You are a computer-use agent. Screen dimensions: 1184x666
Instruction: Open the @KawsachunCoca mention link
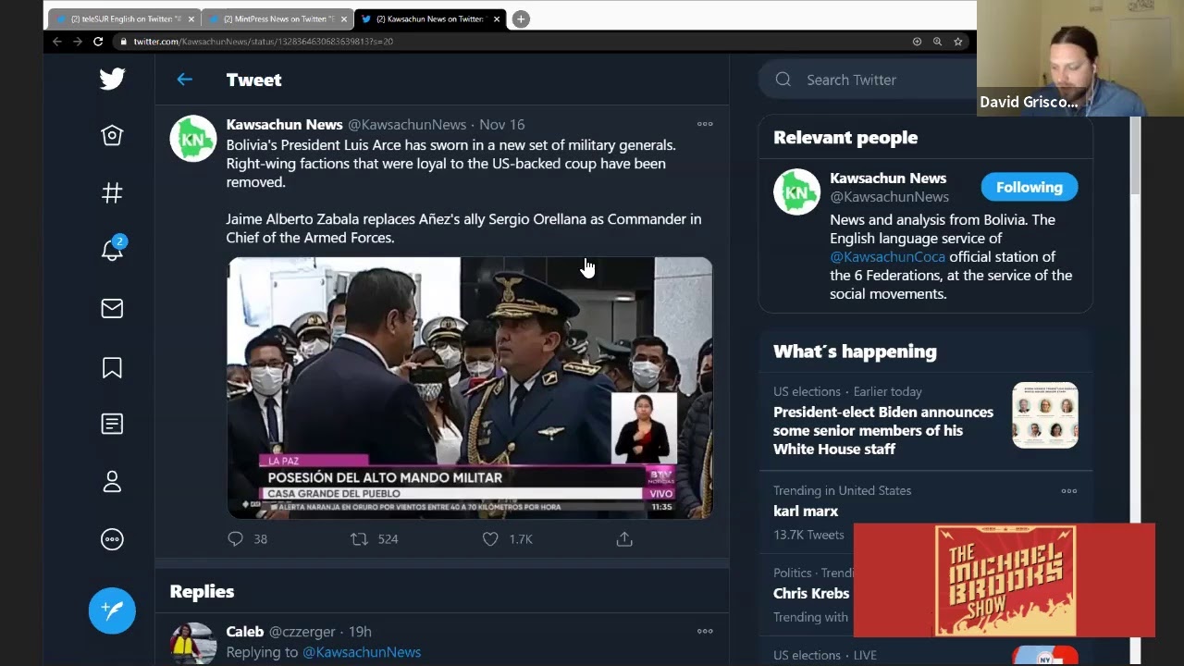887,257
